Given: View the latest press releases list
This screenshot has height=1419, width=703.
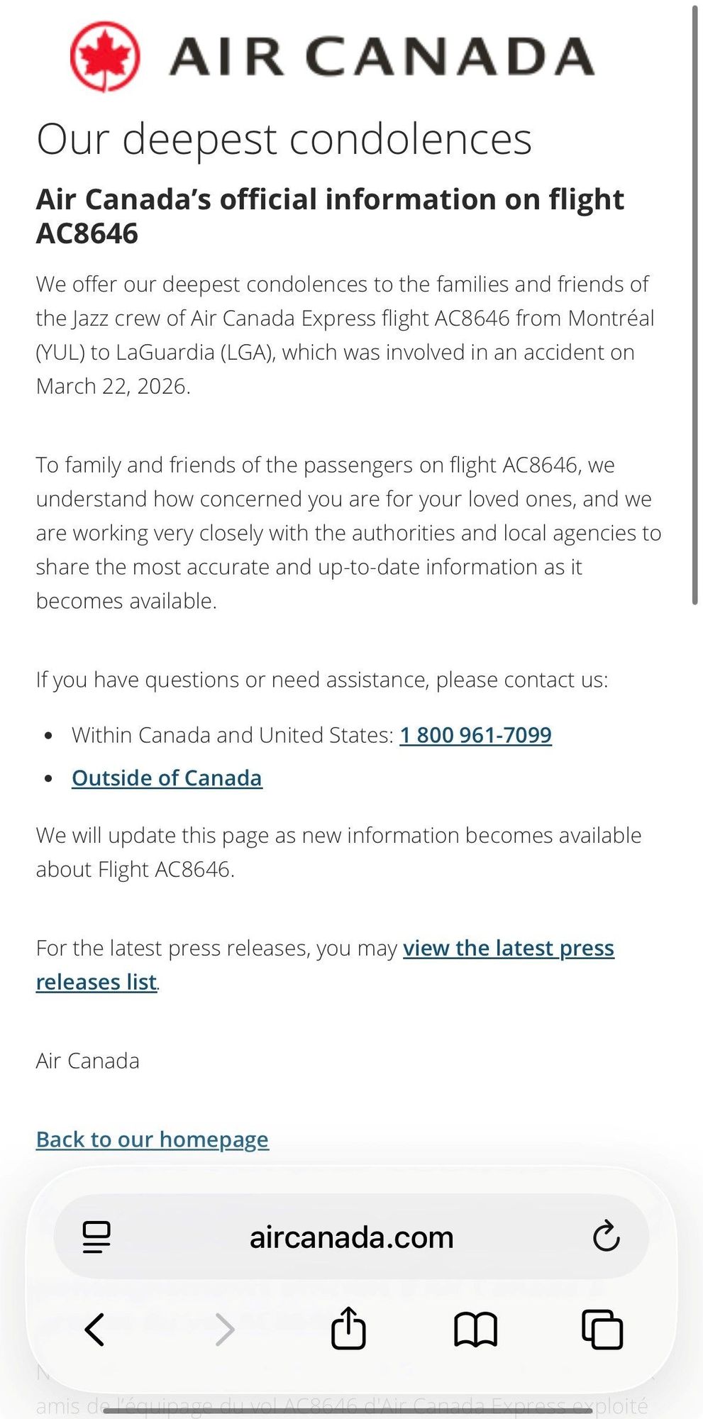Looking at the screenshot, I should tap(325, 965).
